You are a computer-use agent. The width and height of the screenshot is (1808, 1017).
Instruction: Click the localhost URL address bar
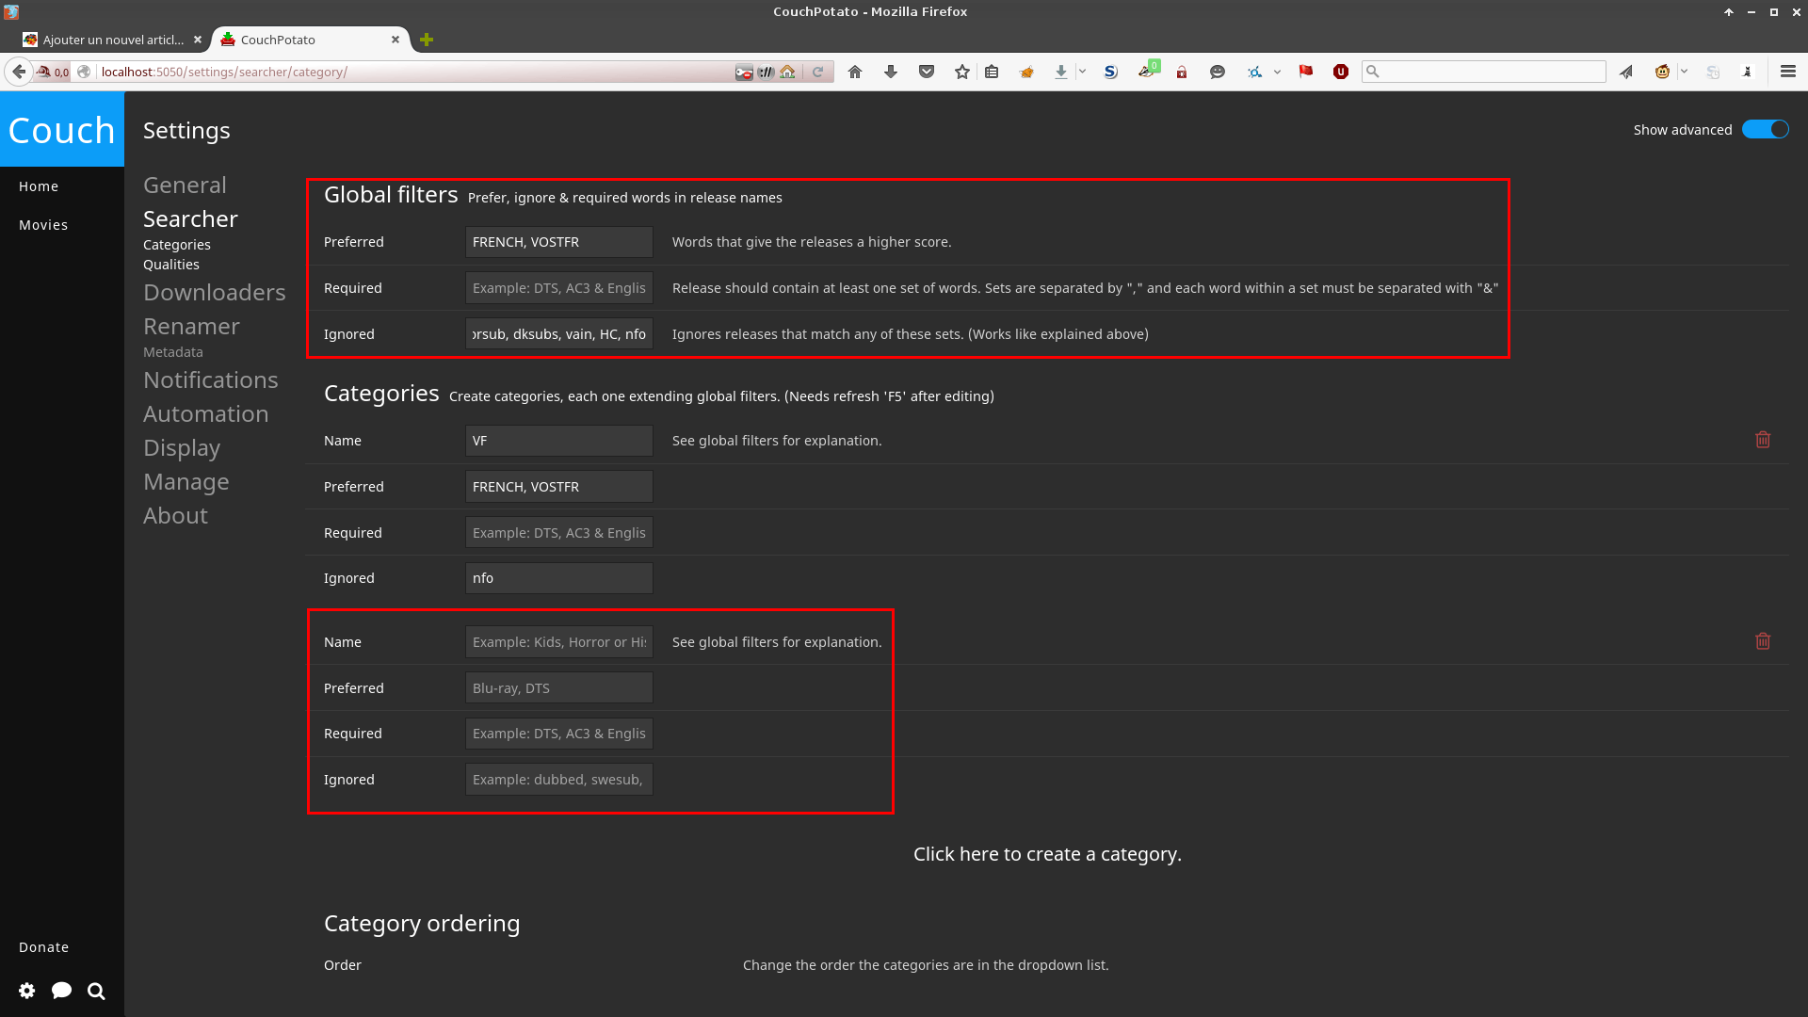click(x=414, y=72)
